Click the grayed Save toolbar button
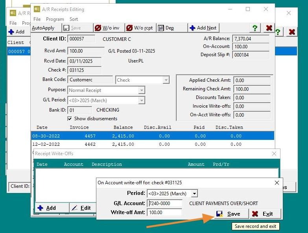The height and width of the screenshot is (233, 308). [77, 28]
